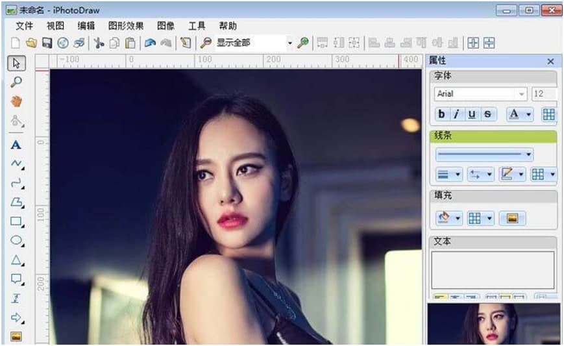Viewport: 564px width, 346px height.
Task: Cut selection with the scissors icon
Action: point(99,43)
